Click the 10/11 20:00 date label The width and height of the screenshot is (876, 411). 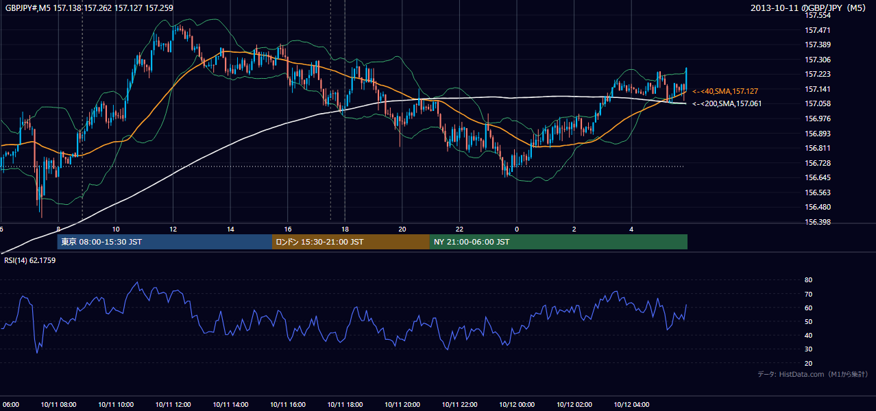click(402, 405)
